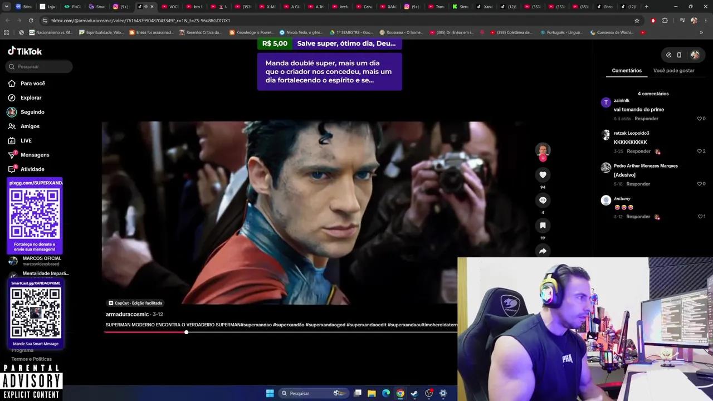Seek the video progress bar handle
This screenshot has width=713, height=401.
tap(186, 332)
